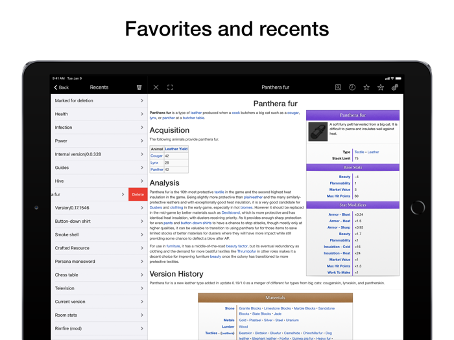Open the Button-down shirt recent entry
The image size is (454, 340).
99,221
